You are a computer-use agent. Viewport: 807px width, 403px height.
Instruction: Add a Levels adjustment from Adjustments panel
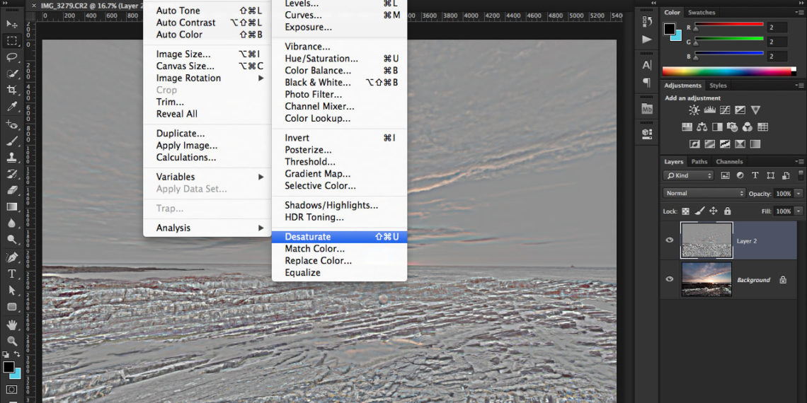tap(710, 110)
